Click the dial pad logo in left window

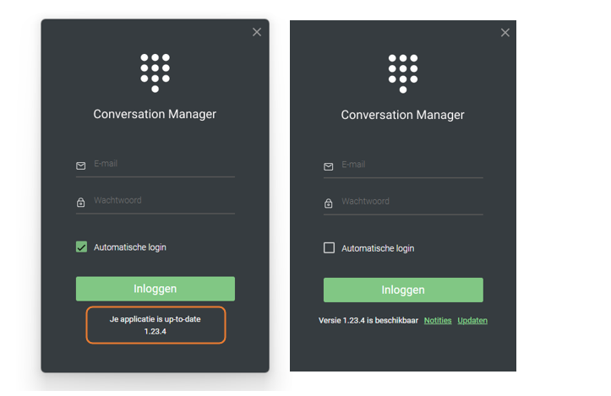(155, 73)
